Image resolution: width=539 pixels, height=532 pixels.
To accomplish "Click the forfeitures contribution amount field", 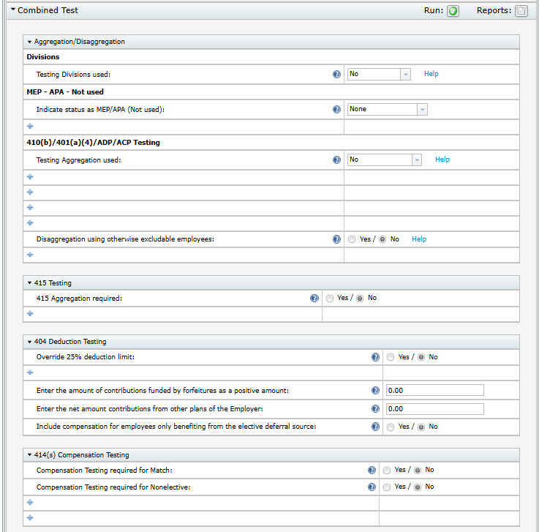I will 434,390.
